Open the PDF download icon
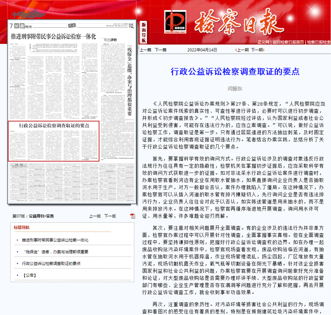Viewport: 331px width, 315px height. tap(133, 216)
